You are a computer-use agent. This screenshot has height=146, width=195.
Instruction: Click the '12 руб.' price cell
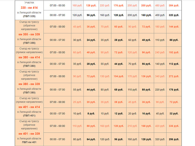119,113
